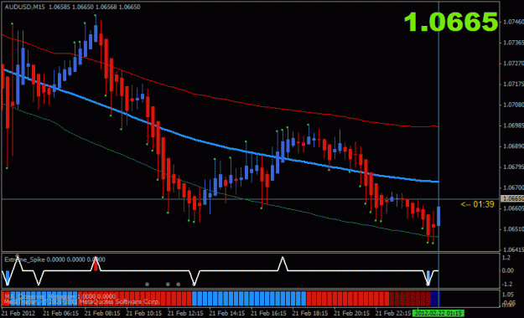Select the 1.06510 price axis label

(x=513, y=229)
